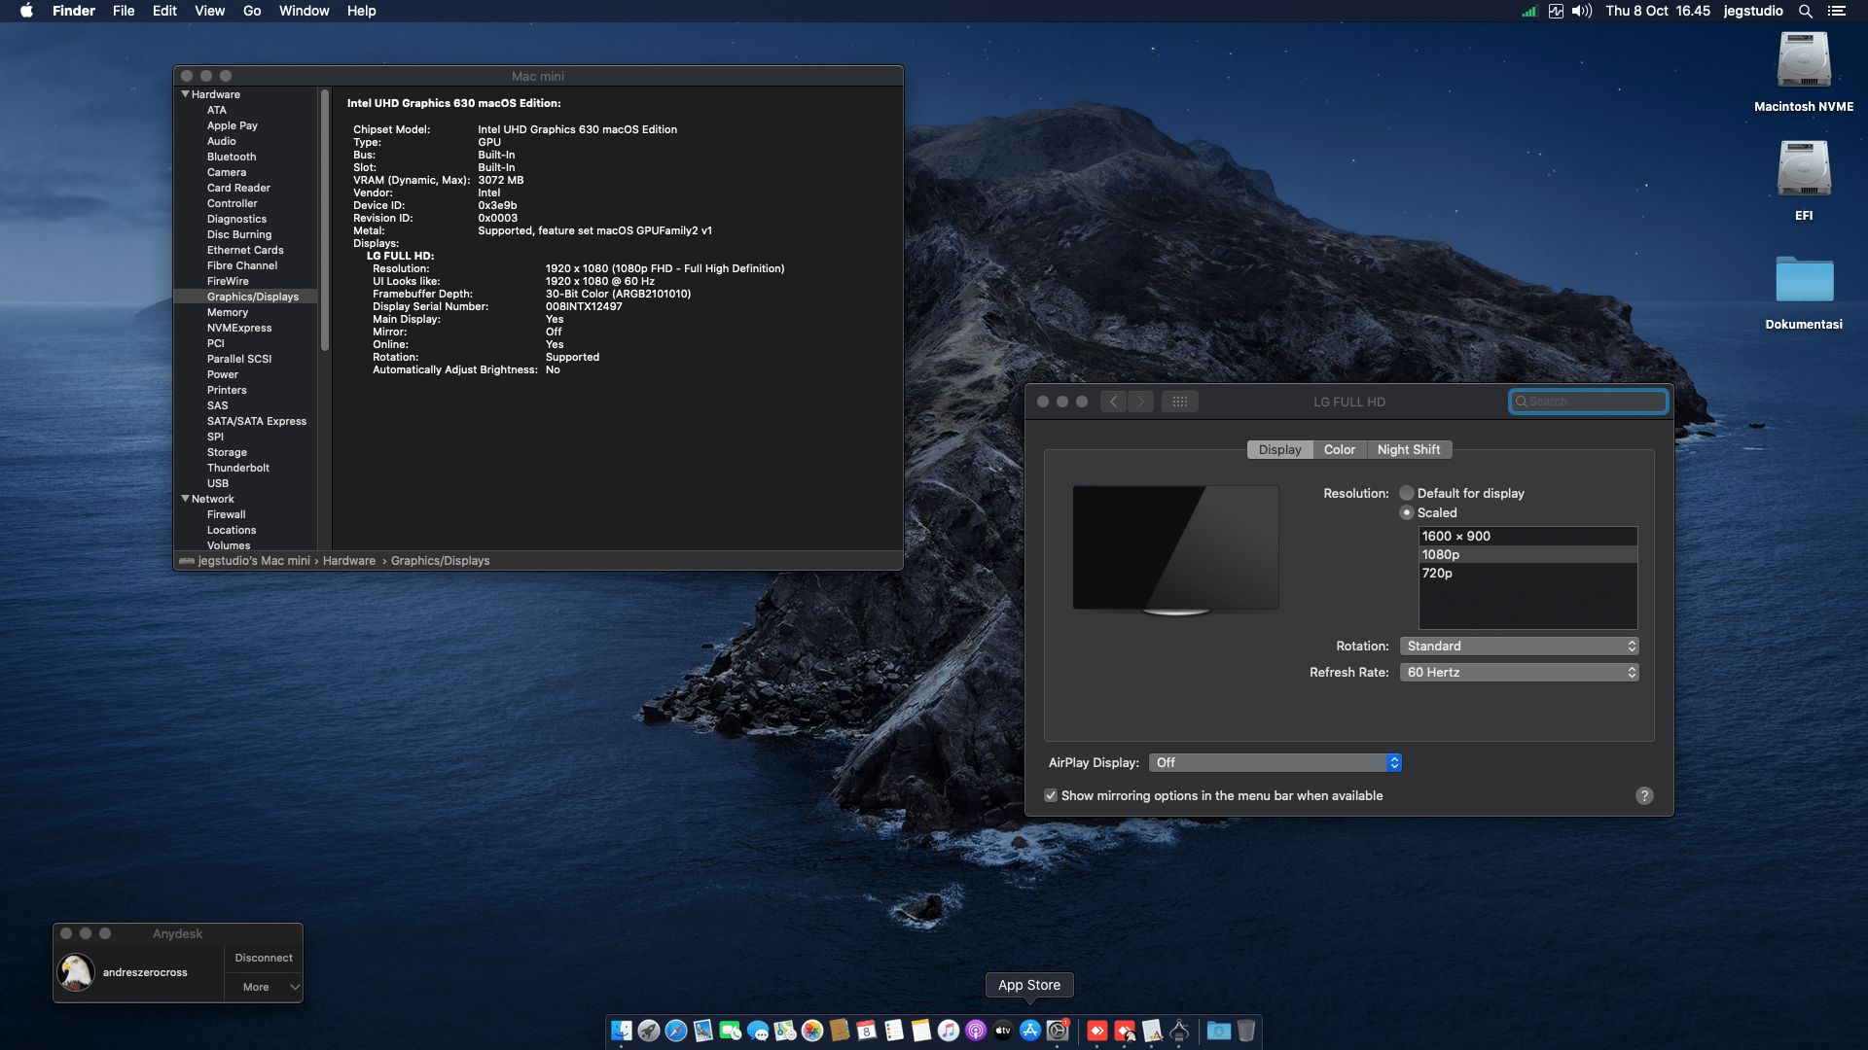Screen dimensions: 1868x1050
Task: Select Default for display resolution option
Action: point(1407,493)
